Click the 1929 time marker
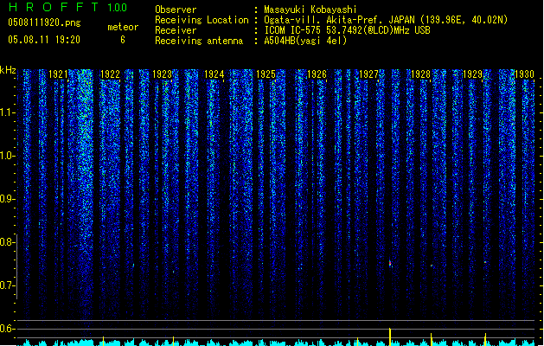The height and width of the screenshot is (346, 544). coord(472,74)
